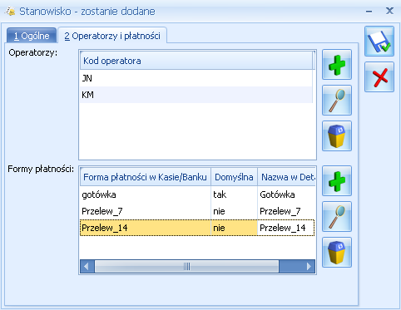
Task: Delete operator using the trash bin icon
Action: click(337, 136)
